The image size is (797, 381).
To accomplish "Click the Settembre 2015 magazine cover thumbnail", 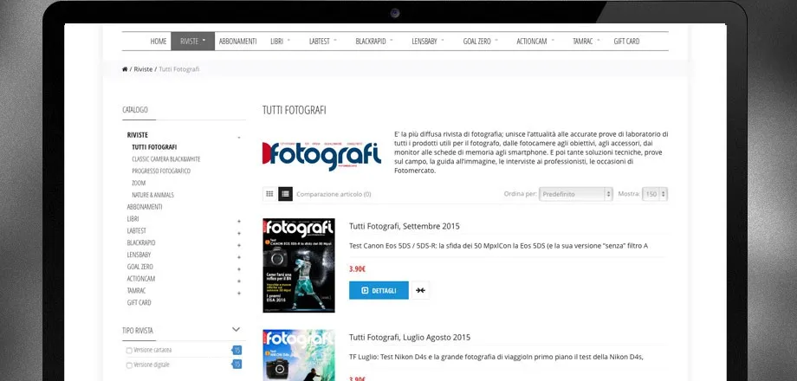I will pyautogui.click(x=298, y=265).
